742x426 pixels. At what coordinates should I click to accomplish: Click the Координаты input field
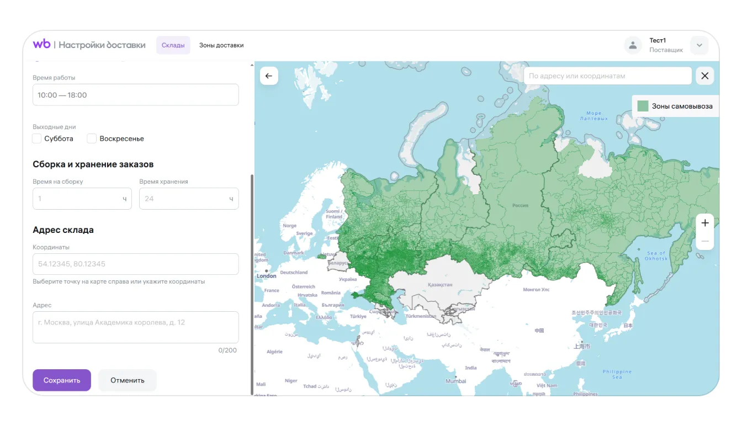(x=135, y=264)
